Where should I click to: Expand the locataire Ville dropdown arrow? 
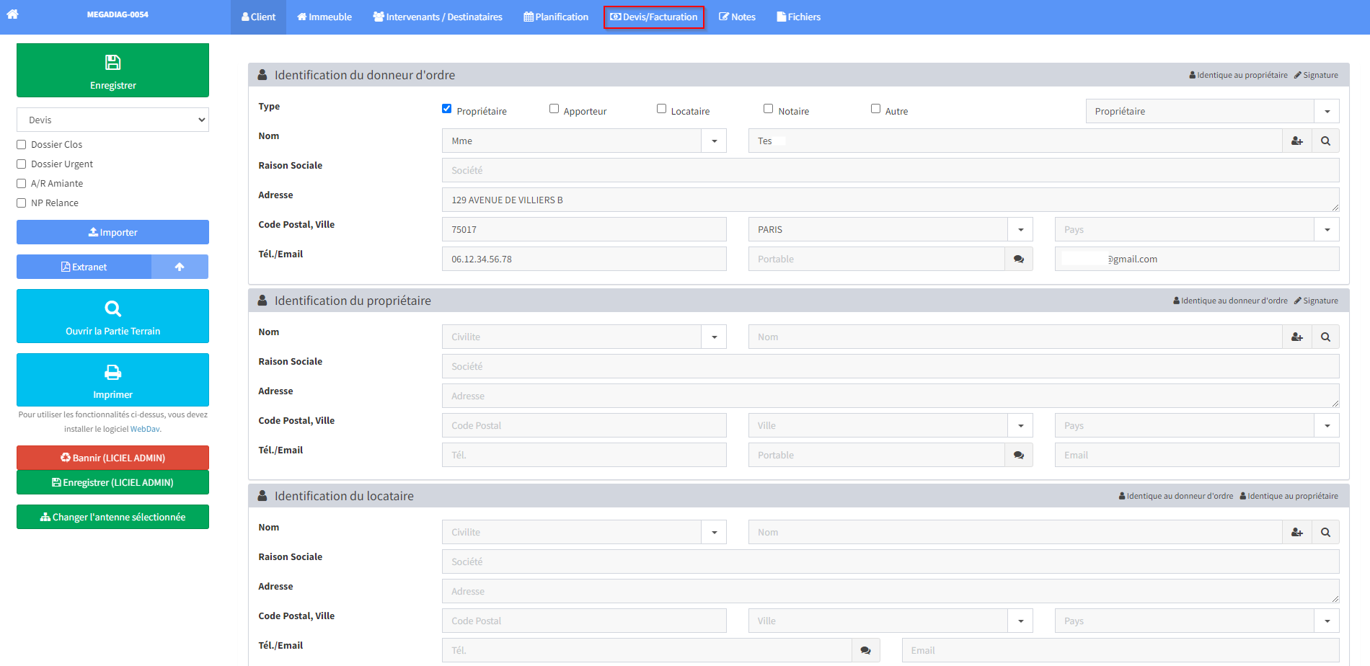pyautogui.click(x=1020, y=621)
